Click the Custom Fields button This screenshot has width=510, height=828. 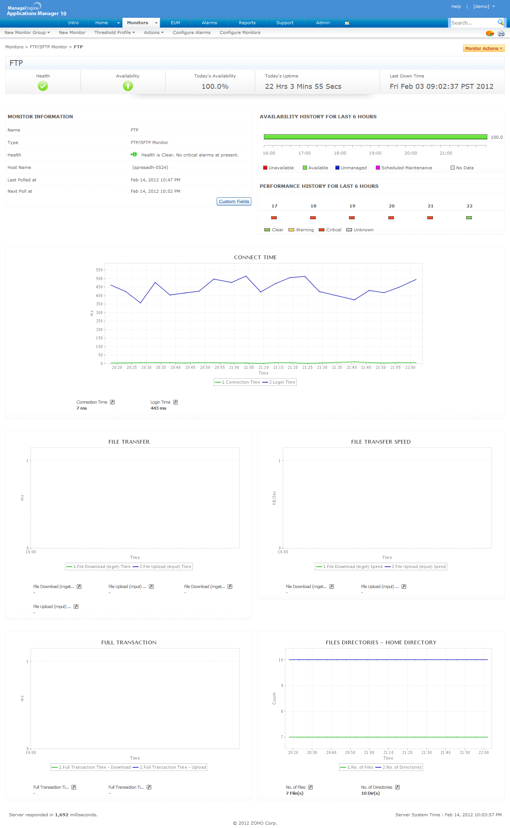point(234,201)
